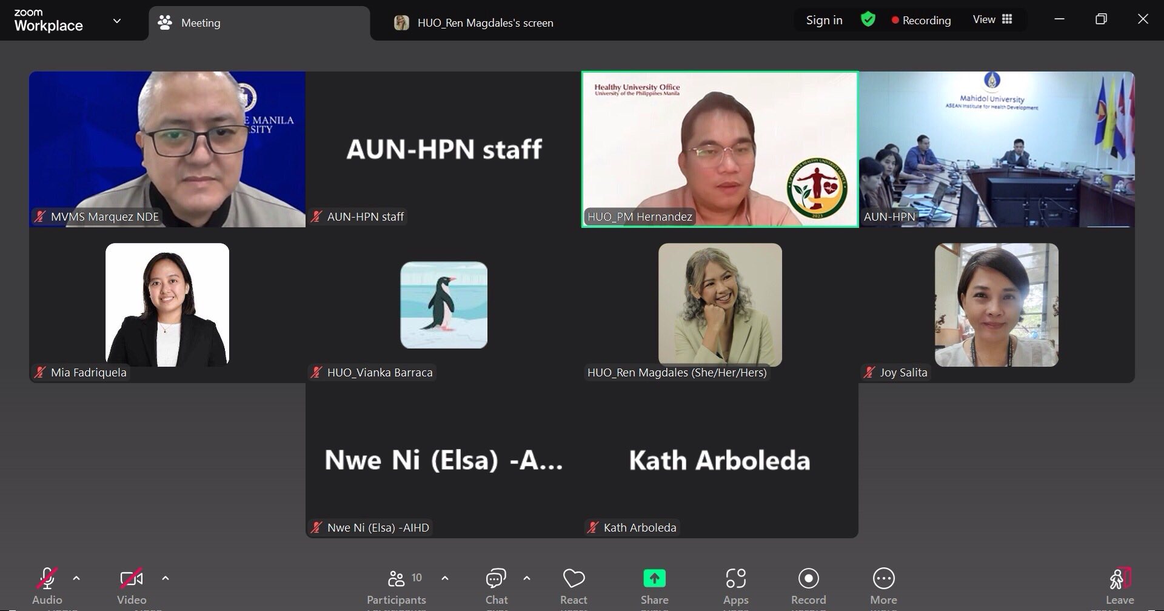Click muted mic icon beside Joy Salita
This screenshot has width=1164, height=611.
pyautogui.click(x=869, y=372)
